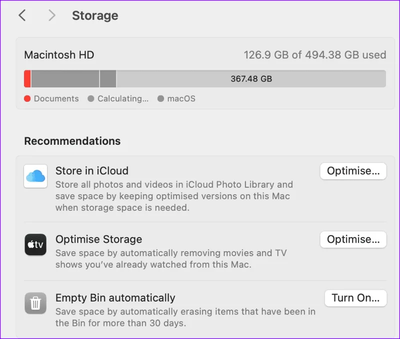Click the iCloud cloud icon
The width and height of the screenshot is (400, 339).
click(35, 176)
